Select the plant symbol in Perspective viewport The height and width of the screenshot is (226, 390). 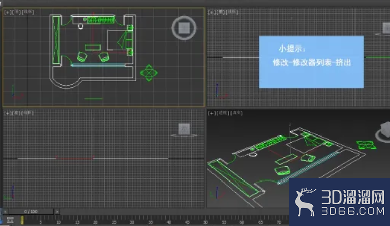click(x=366, y=145)
